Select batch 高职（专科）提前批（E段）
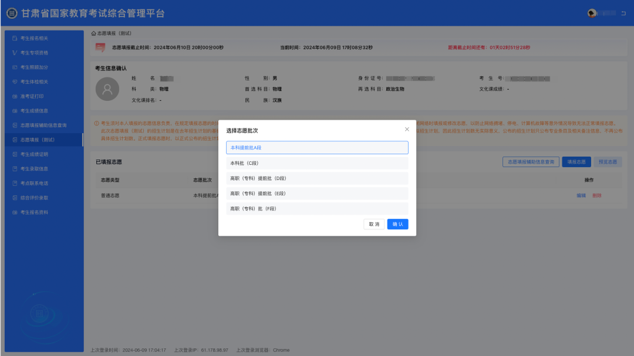 click(317, 194)
